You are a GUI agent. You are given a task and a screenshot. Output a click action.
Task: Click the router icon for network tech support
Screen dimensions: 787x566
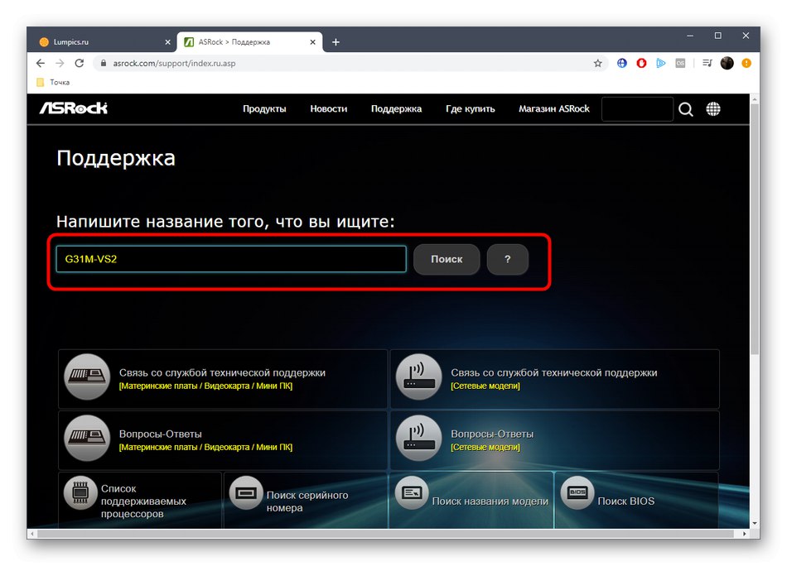coord(418,377)
